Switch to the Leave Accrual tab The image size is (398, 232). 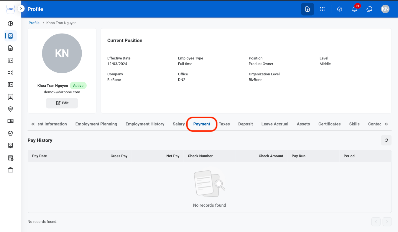tap(275, 124)
